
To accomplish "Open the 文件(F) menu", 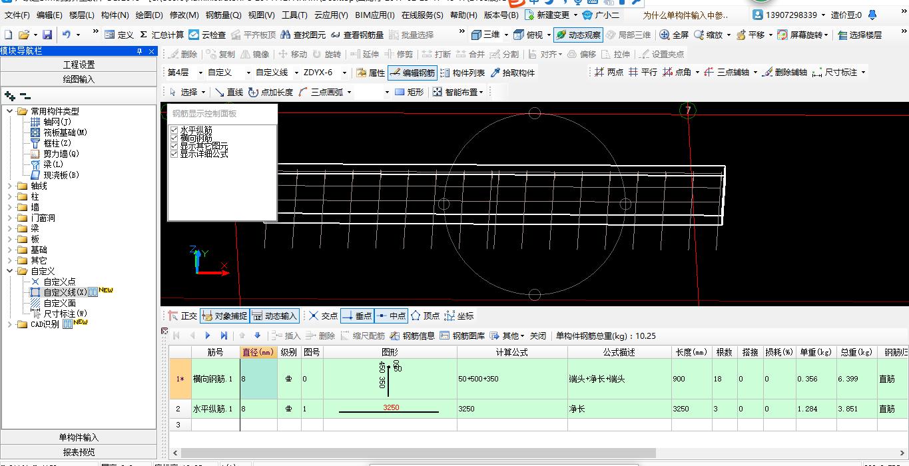I will (x=17, y=15).
